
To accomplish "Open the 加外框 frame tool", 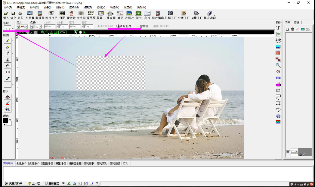I will (x=30, y=15).
